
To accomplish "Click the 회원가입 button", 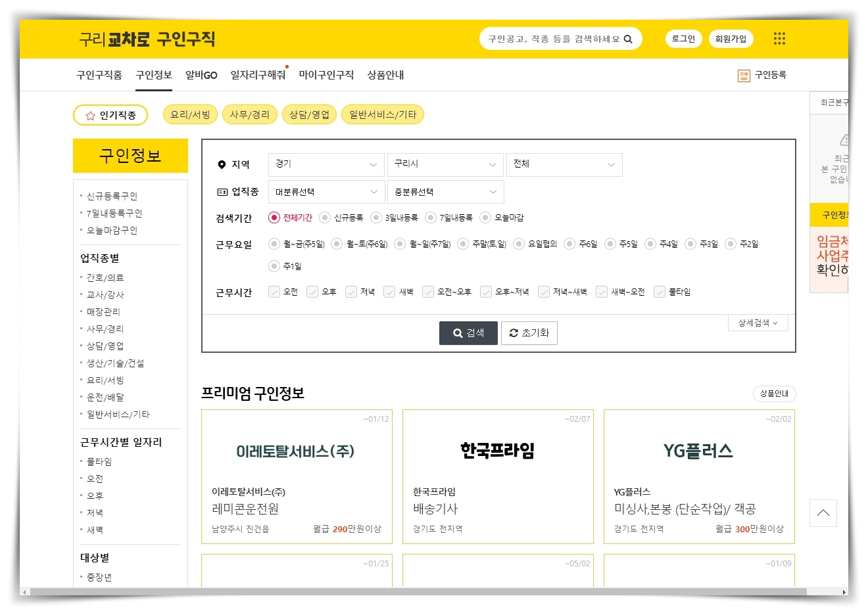I will tap(731, 39).
